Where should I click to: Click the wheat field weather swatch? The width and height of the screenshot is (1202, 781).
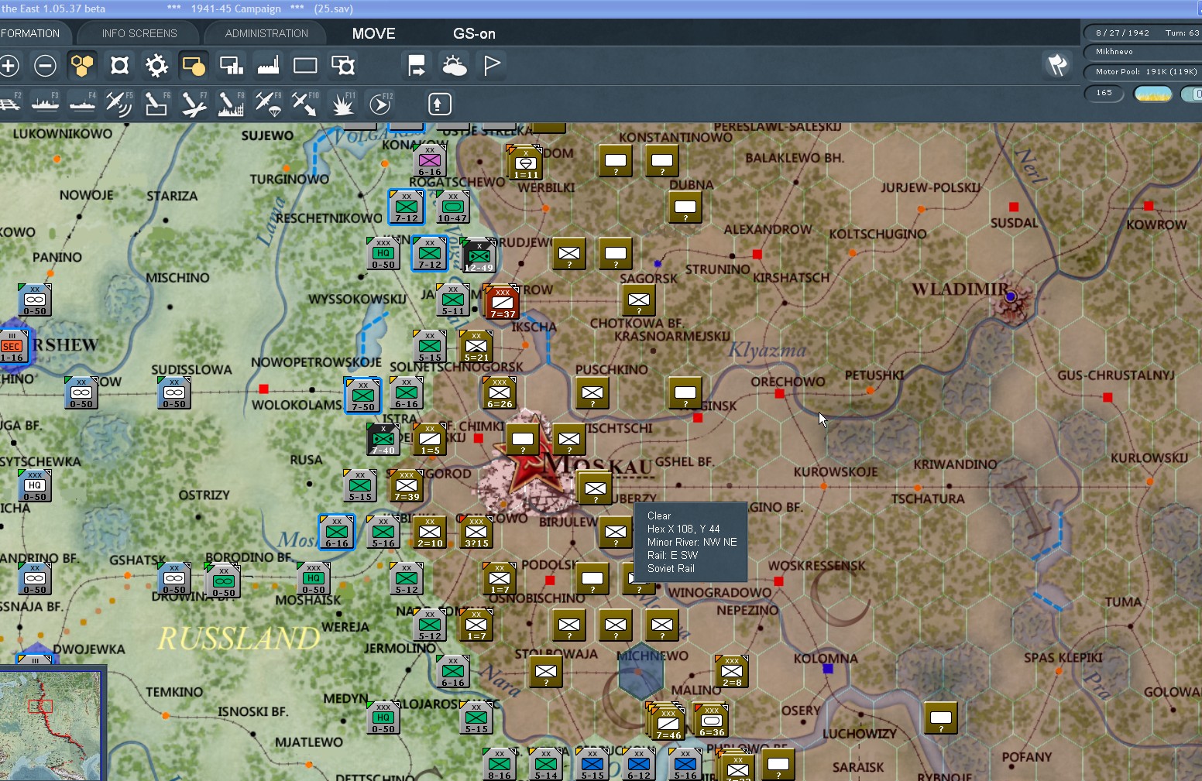pyautogui.click(x=1152, y=94)
